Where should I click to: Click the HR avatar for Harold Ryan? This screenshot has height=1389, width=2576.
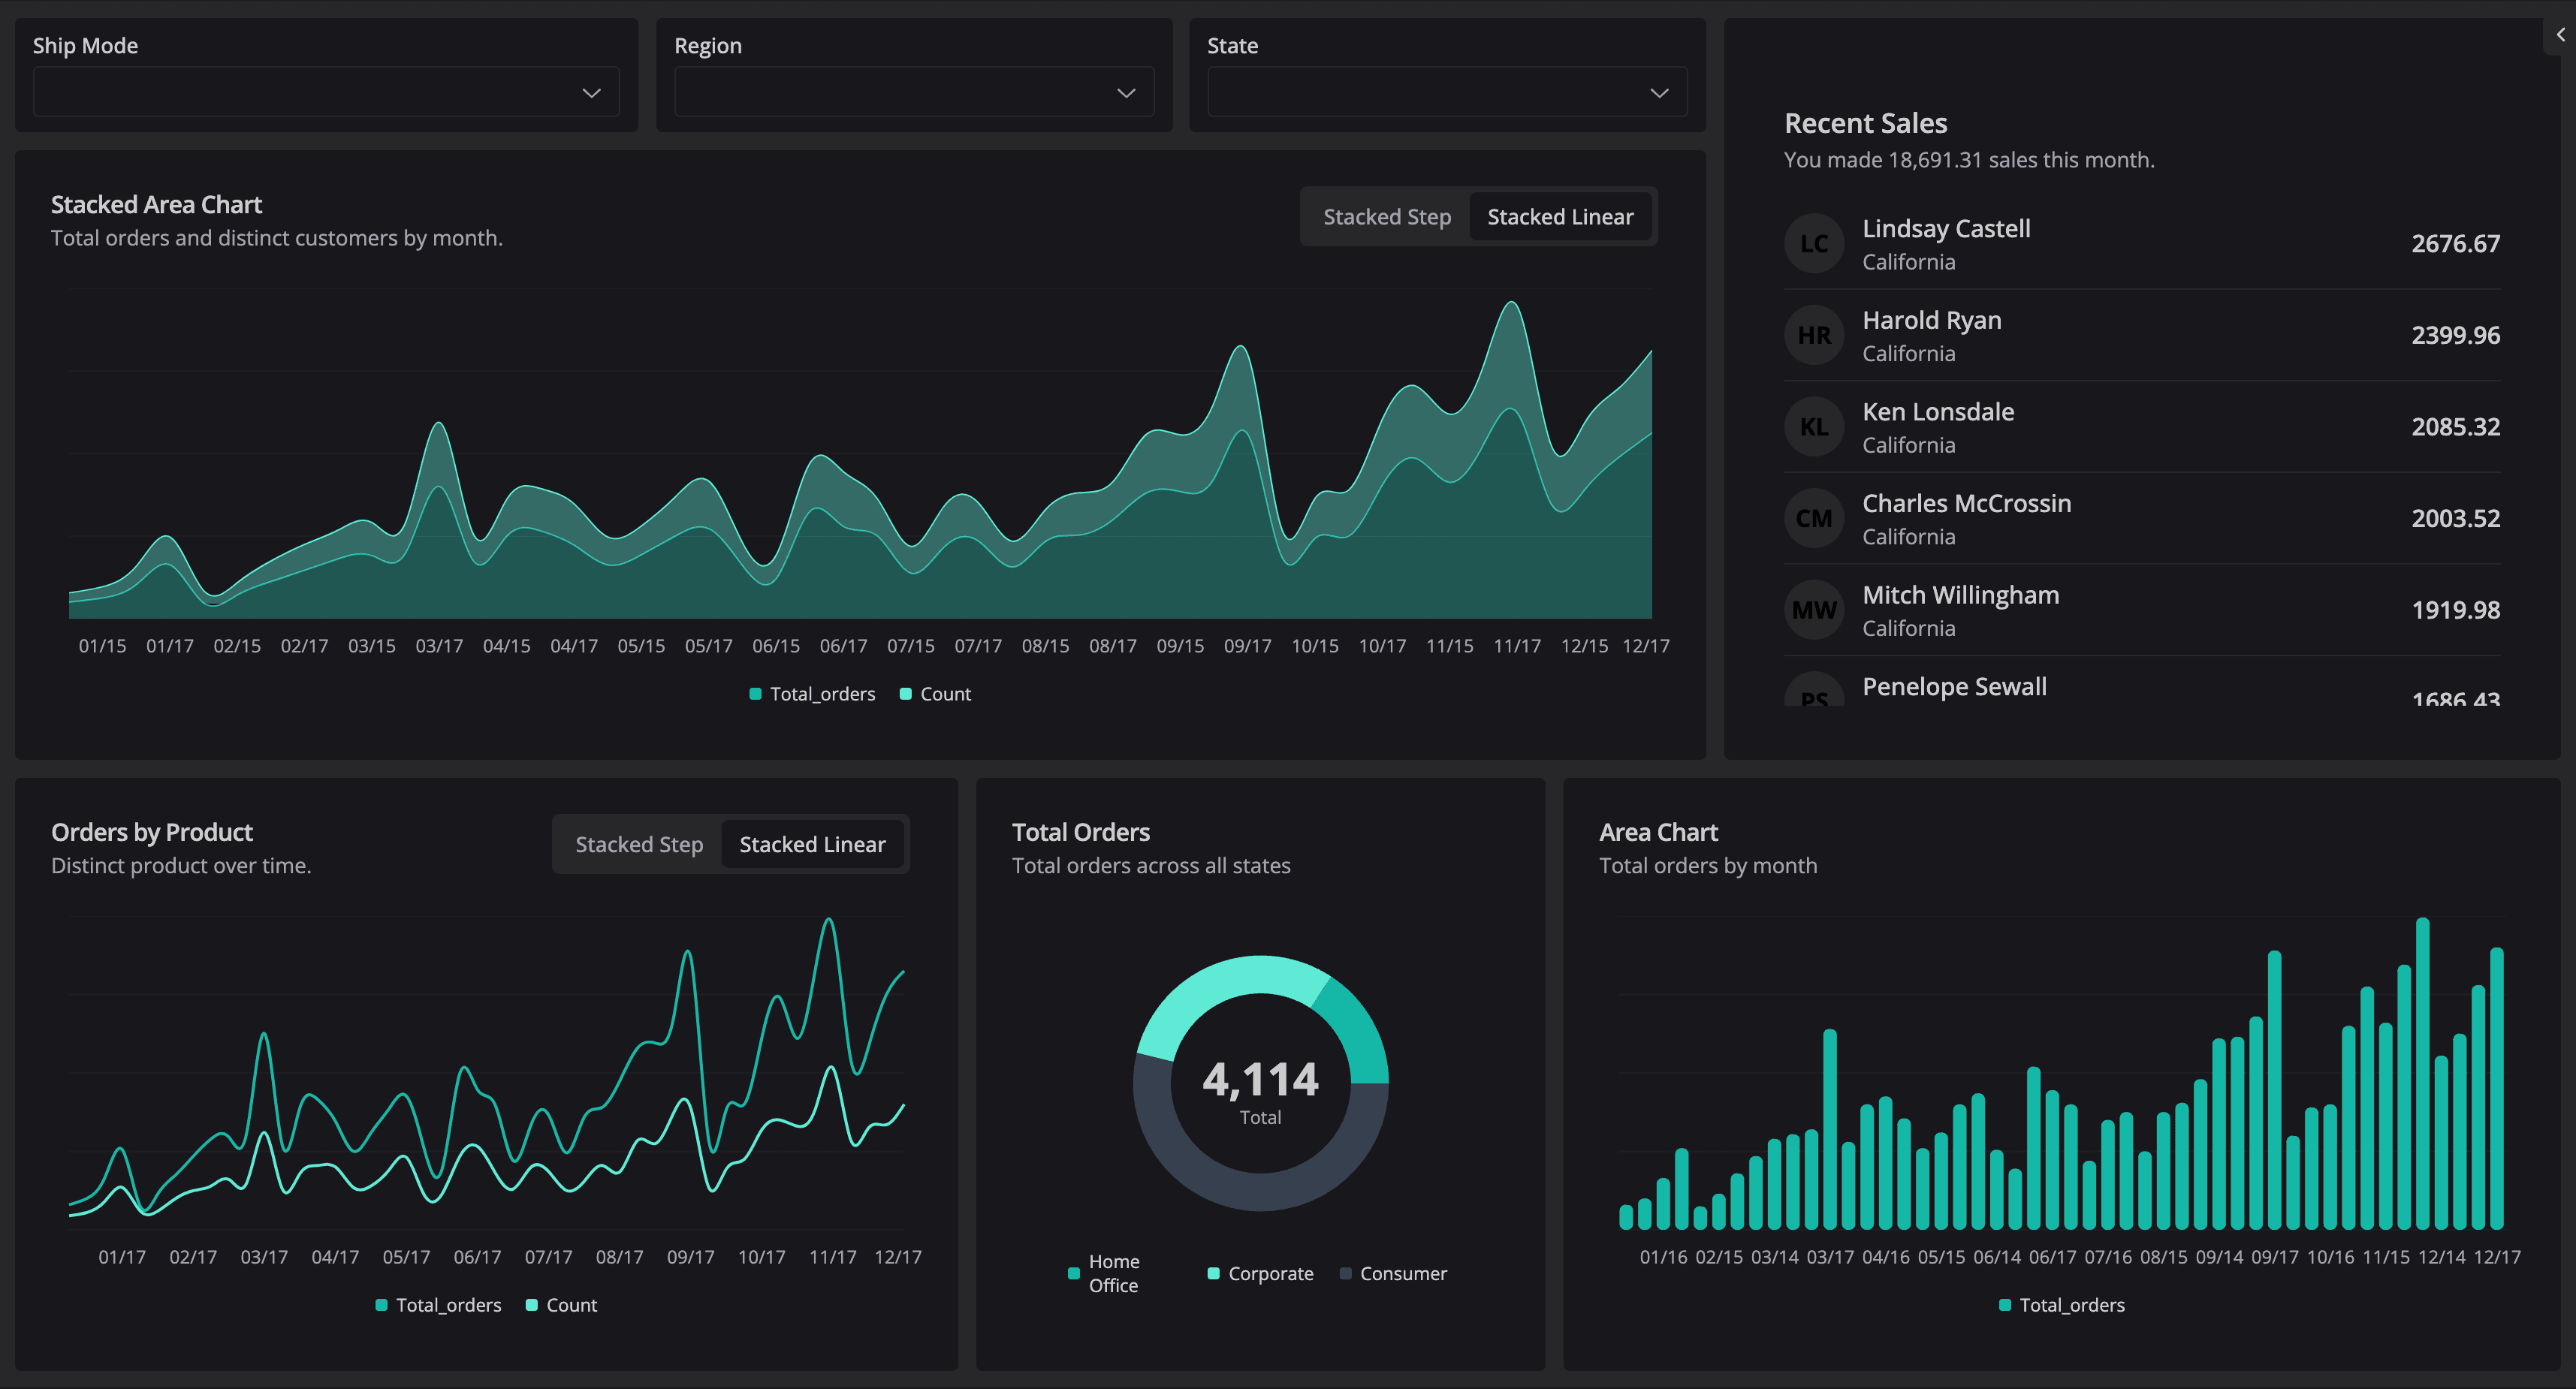(x=1814, y=335)
